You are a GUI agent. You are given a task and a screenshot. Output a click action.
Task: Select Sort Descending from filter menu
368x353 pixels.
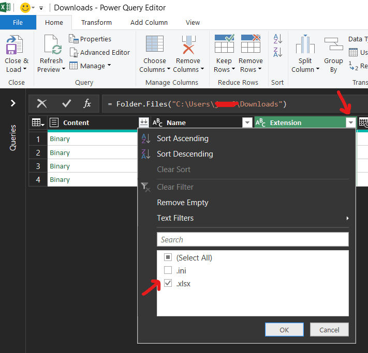[184, 154]
